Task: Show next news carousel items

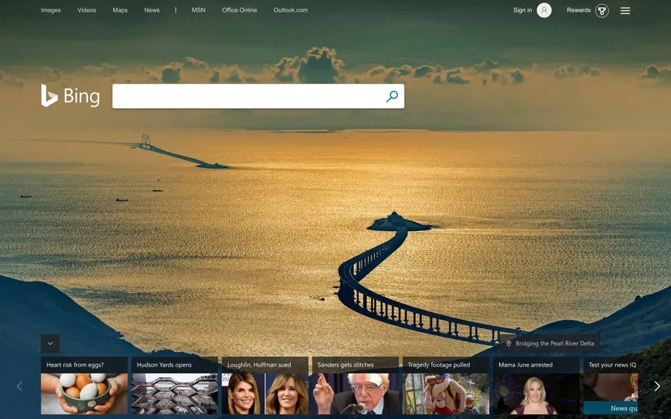Action: tap(657, 386)
